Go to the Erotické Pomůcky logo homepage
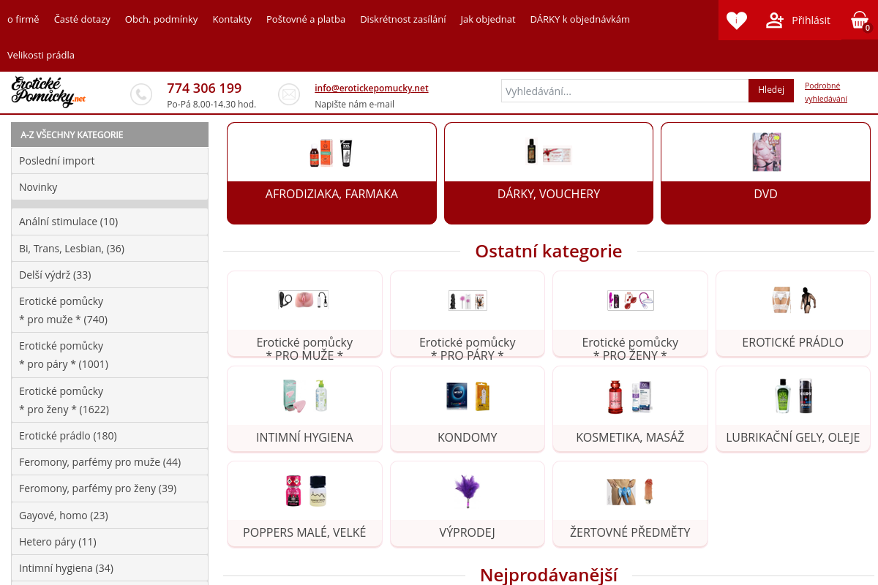The image size is (878, 585). (48, 92)
